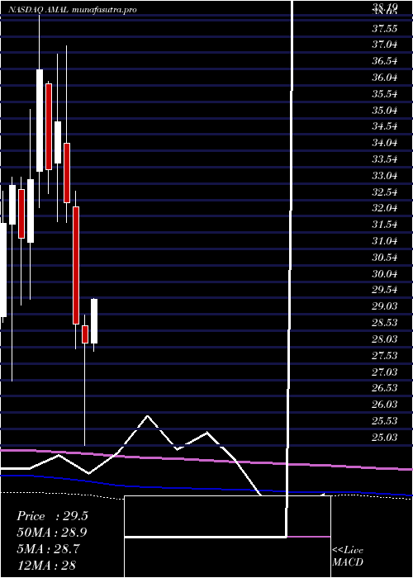Click the tallest white candlestick near 36.54

point(40,121)
